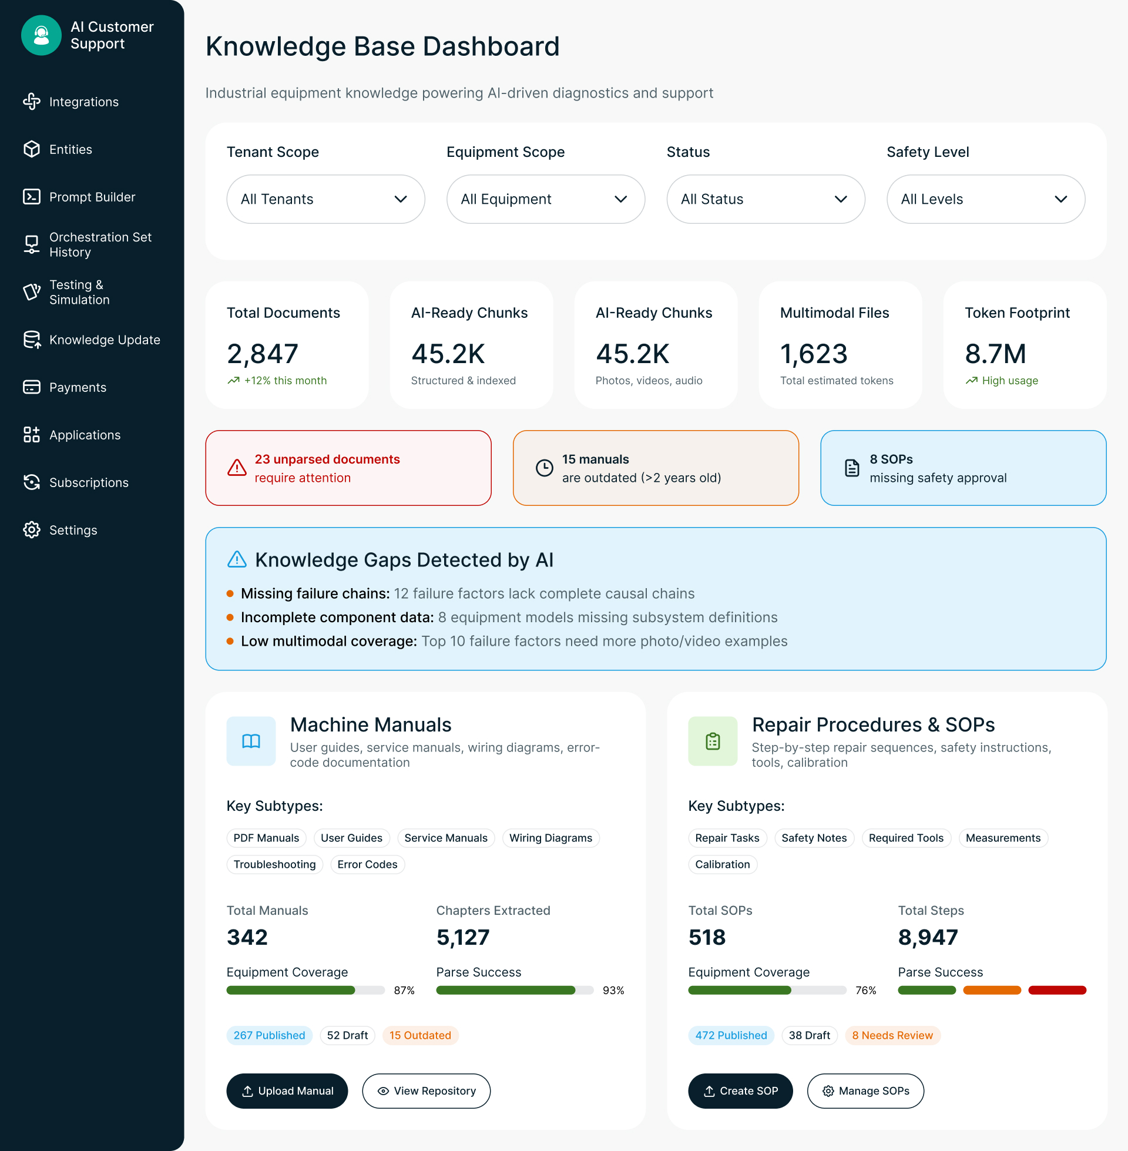Expand the All Equipment dropdown

coord(545,199)
